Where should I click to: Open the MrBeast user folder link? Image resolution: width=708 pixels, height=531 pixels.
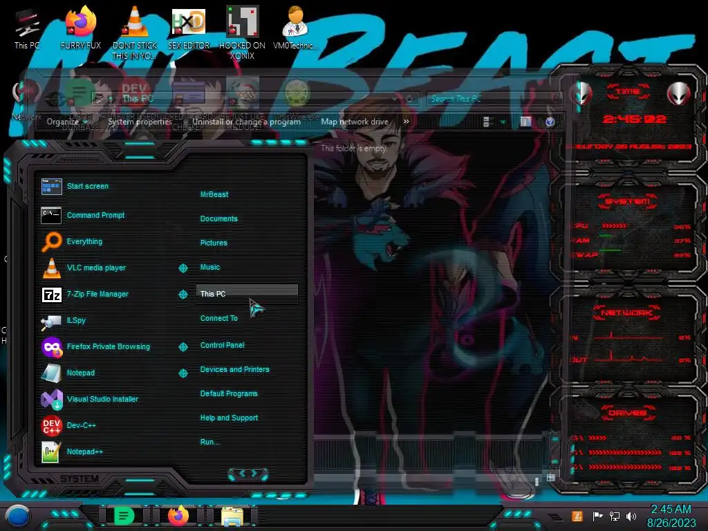coord(214,194)
